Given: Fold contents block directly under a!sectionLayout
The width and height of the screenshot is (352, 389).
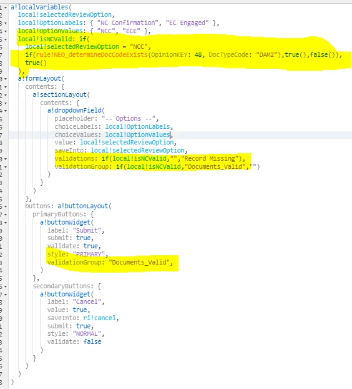Looking at the screenshot, I should pyautogui.click(x=6, y=103).
